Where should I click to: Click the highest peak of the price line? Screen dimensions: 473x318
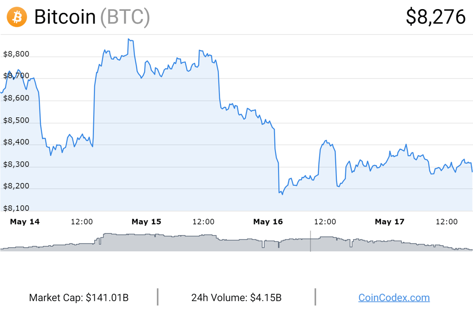(x=129, y=39)
